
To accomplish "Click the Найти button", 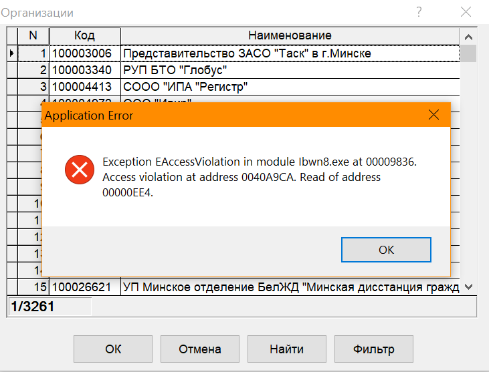I will click(287, 349).
